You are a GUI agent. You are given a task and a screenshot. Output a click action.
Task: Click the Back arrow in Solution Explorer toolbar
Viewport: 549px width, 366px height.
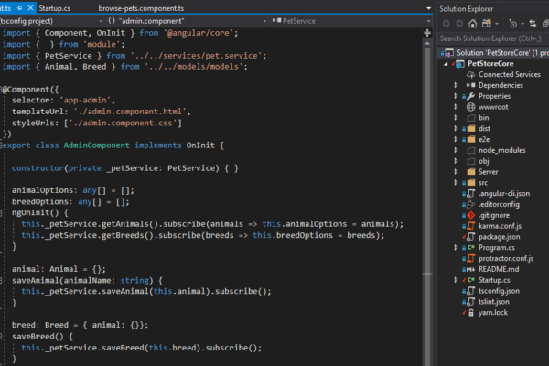[447, 24]
